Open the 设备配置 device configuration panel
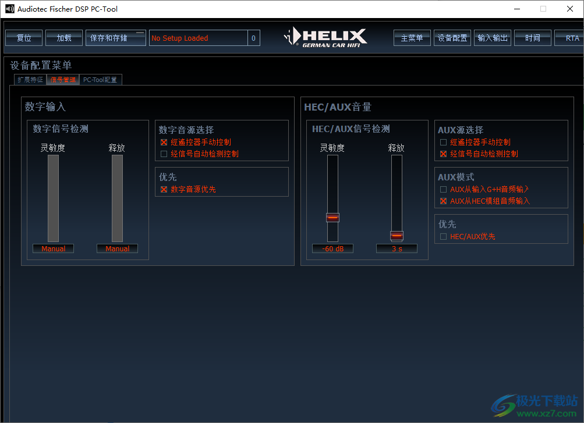 [452, 37]
